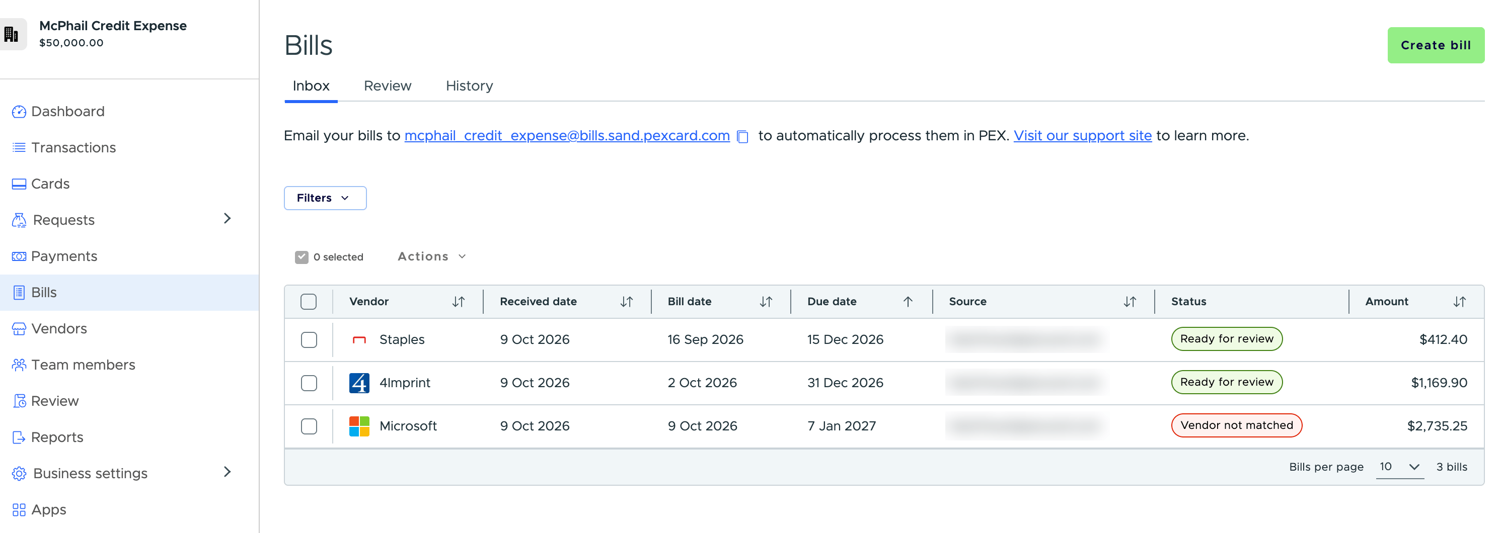Screen dimensions: 1501x533
Task: Sort by Bill date column arrows
Action: (x=766, y=301)
